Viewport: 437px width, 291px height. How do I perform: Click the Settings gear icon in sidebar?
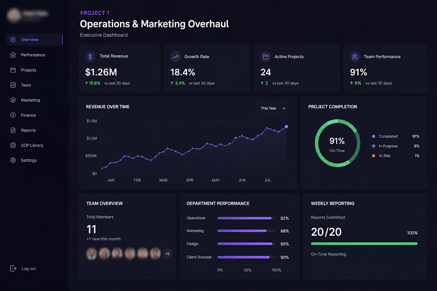click(x=13, y=160)
